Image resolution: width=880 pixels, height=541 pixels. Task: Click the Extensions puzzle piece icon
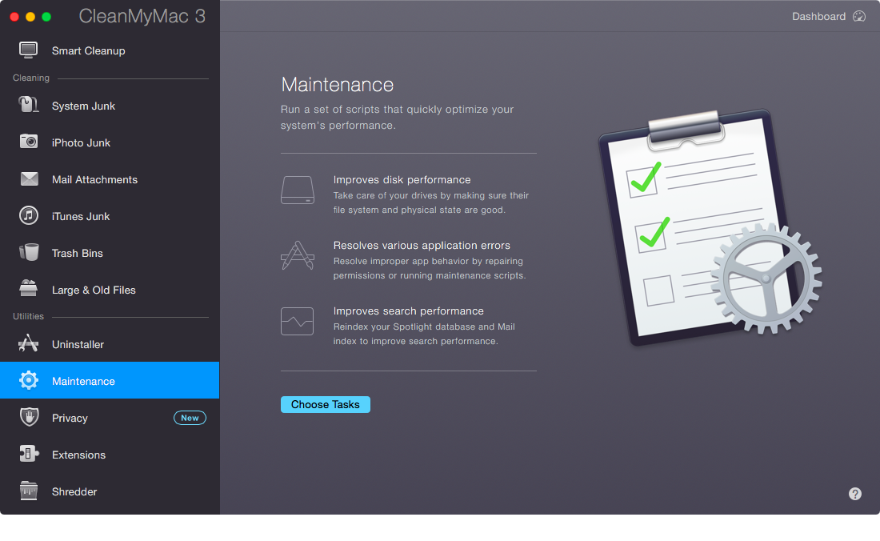[x=29, y=454]
